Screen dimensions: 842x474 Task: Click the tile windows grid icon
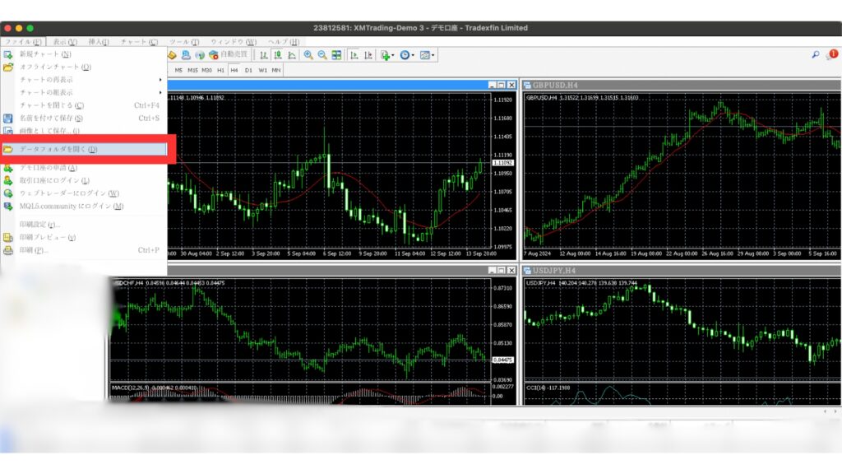tap(336, 55)
